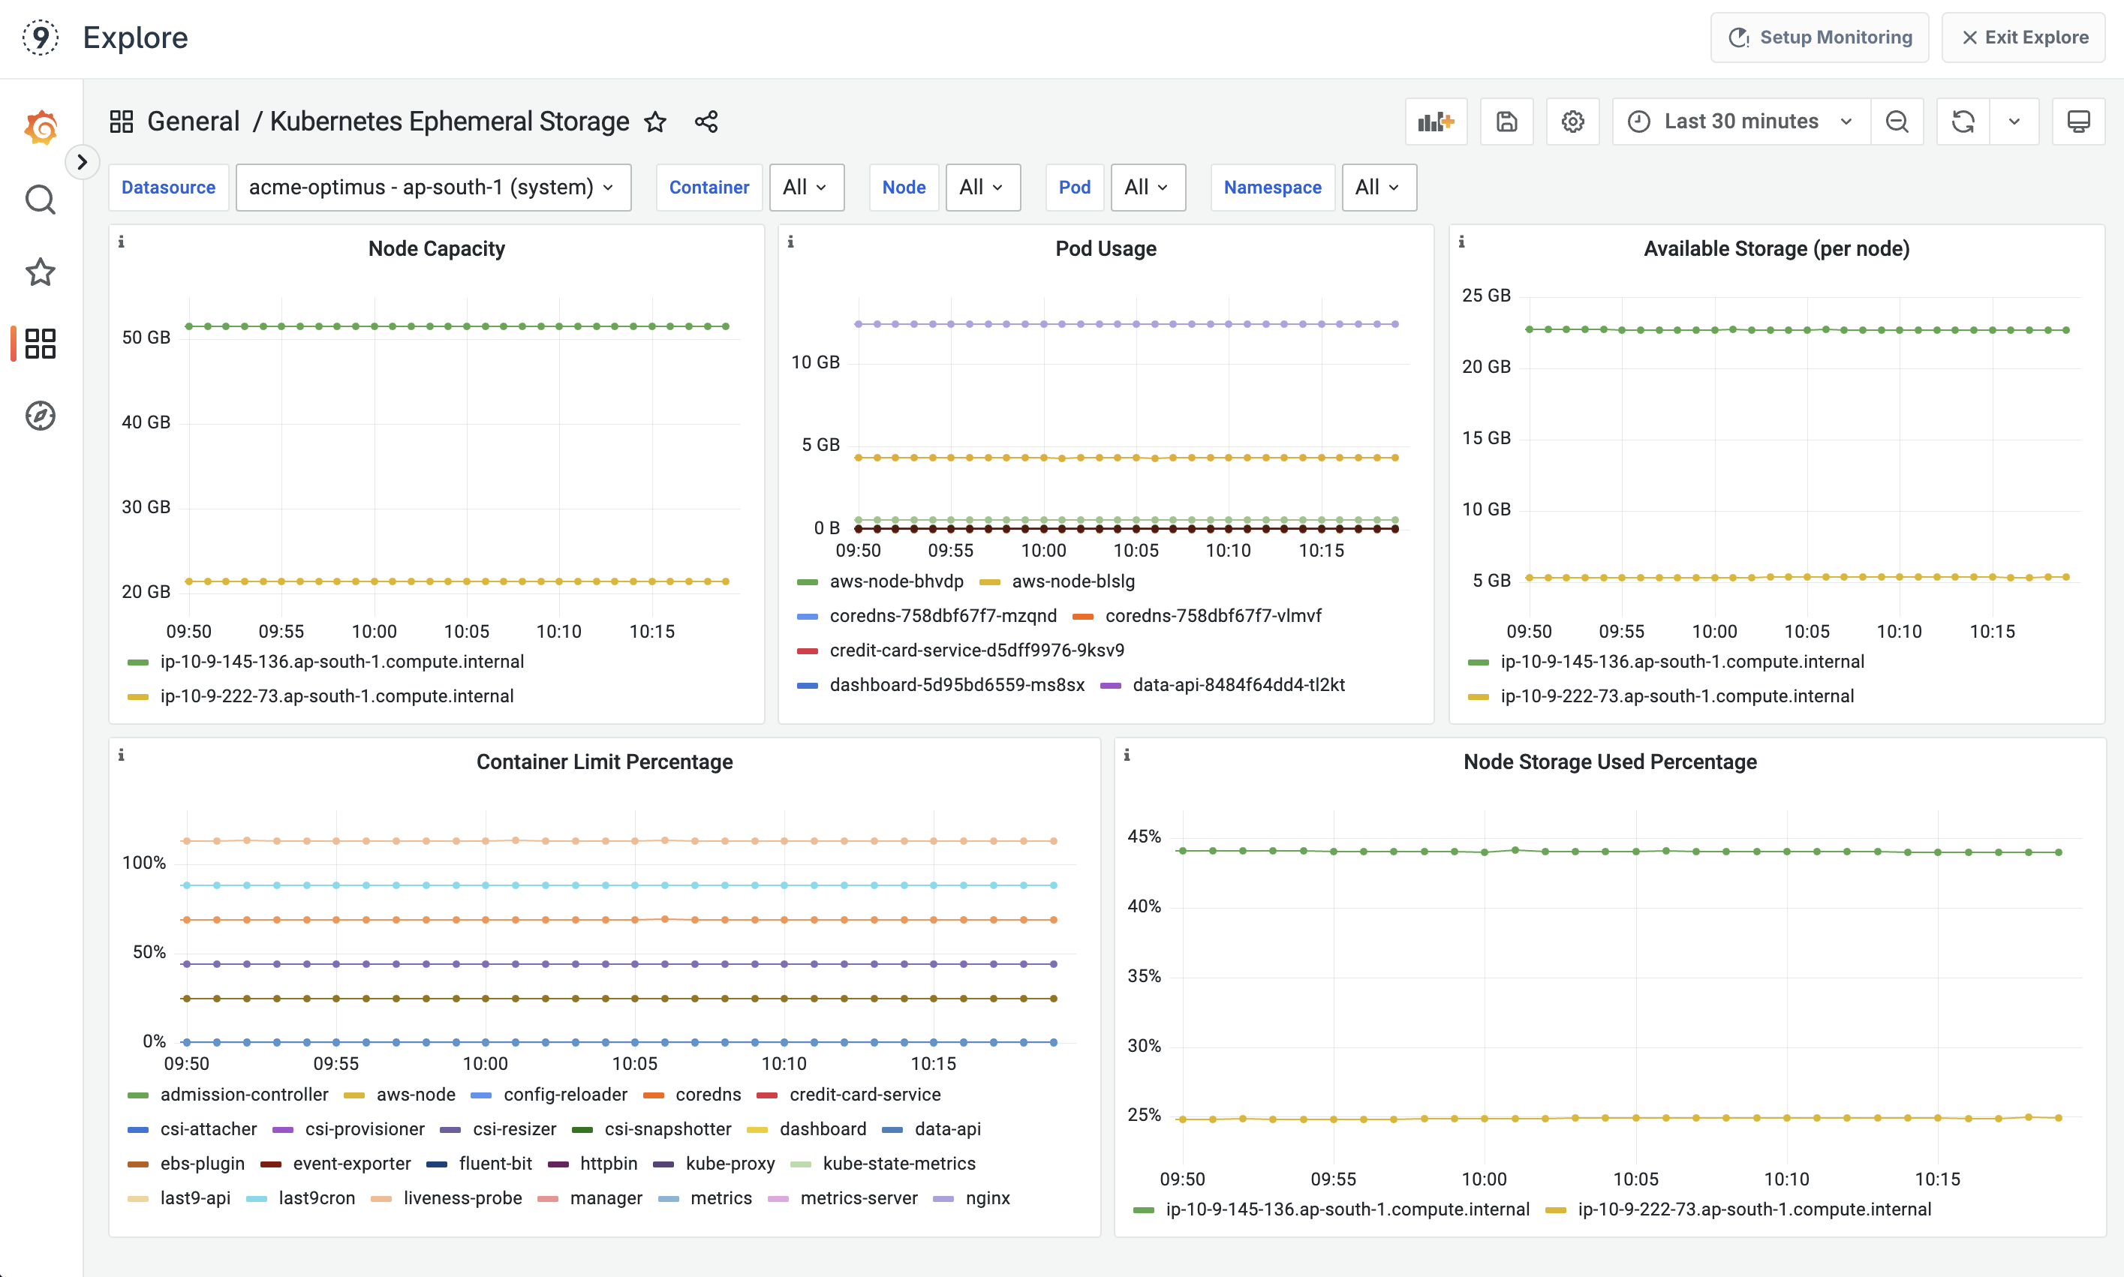Screen dimensions: 2124x1277
Task: Open the dashboards panel icon in sidebar
Action: pos(40,344)
